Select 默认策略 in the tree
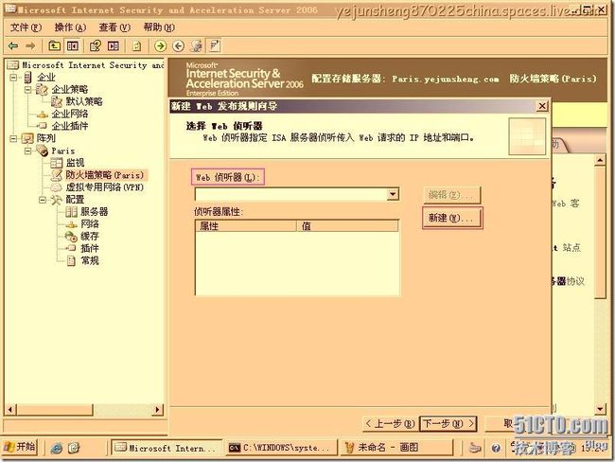The height and width of the screenshot is (462, 615). (84, 101)
